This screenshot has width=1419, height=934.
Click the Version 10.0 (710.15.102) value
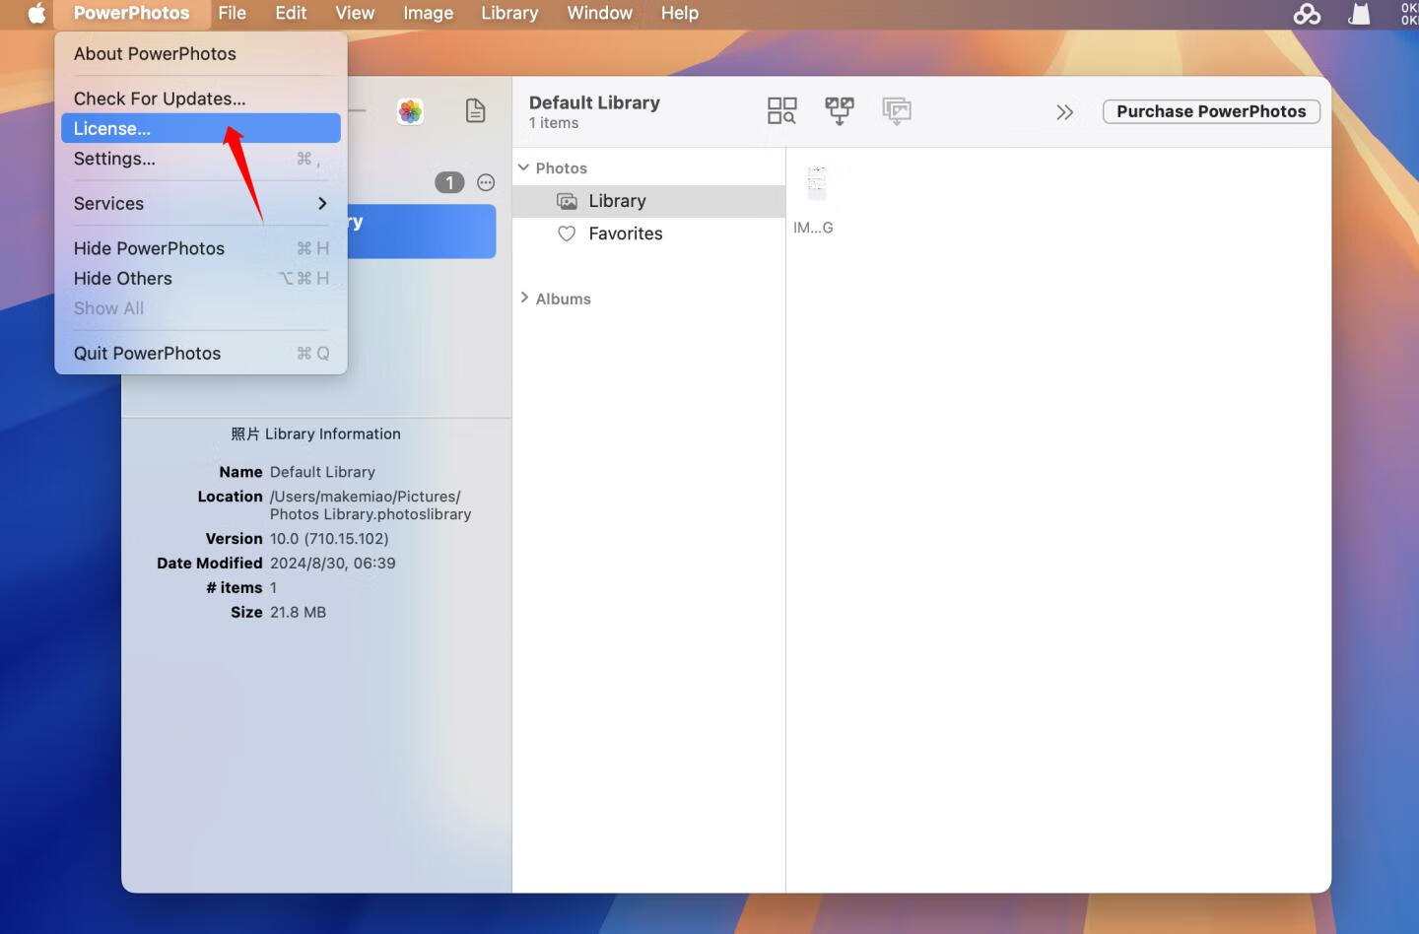pos(329,539)
